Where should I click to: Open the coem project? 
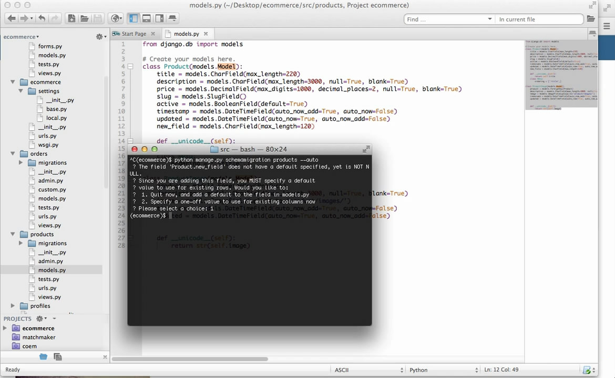(29, 346)
